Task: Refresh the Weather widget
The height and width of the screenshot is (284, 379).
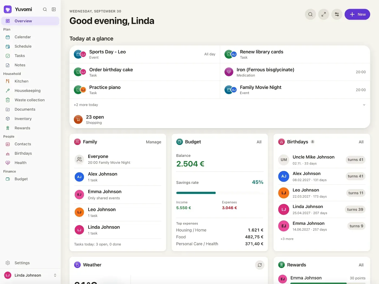Action: [260, 265]
